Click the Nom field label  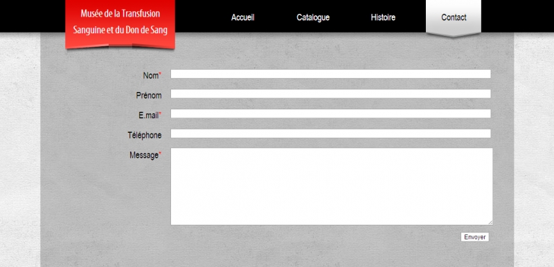point(152,75)
